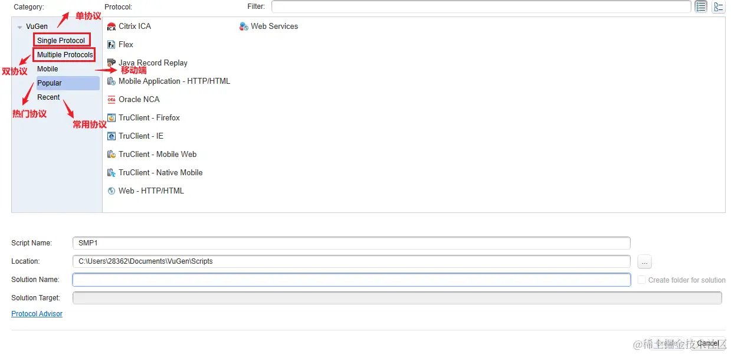Screen dimensions: 731x354
Task: Choose Web - HTTP/HTML text
Action: click(x=151, y=191)
